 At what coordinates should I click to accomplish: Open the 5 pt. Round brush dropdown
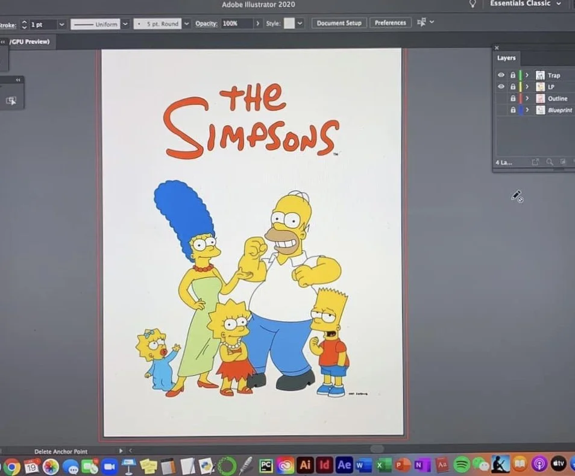[x=187, y=23]
